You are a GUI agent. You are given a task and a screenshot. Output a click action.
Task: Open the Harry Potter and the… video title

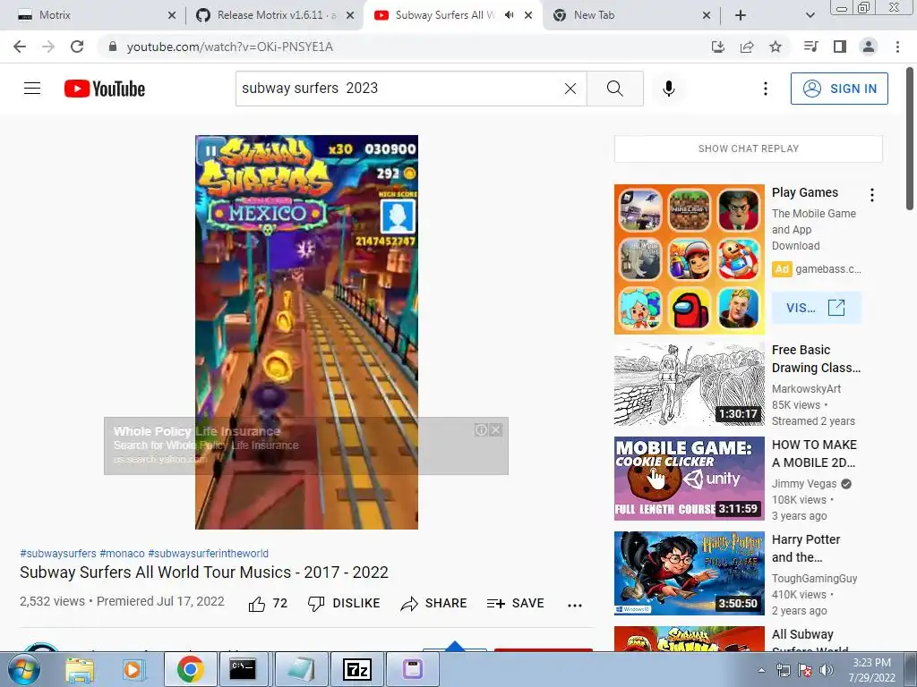coord(806,548)
